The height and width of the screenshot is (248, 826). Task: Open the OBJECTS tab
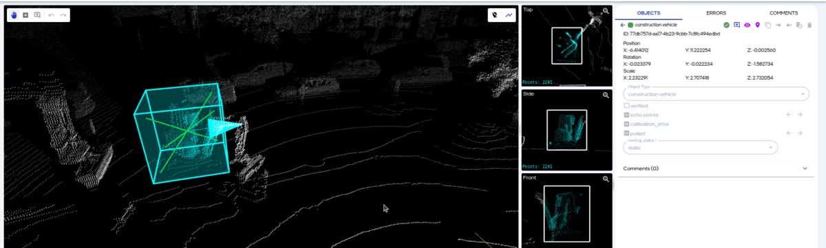(x=648, y=13)
